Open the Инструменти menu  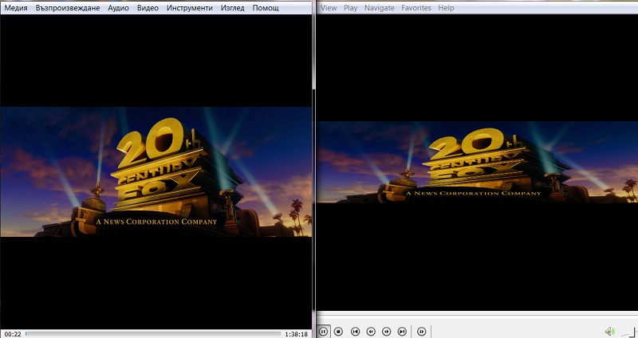[190, 7]
